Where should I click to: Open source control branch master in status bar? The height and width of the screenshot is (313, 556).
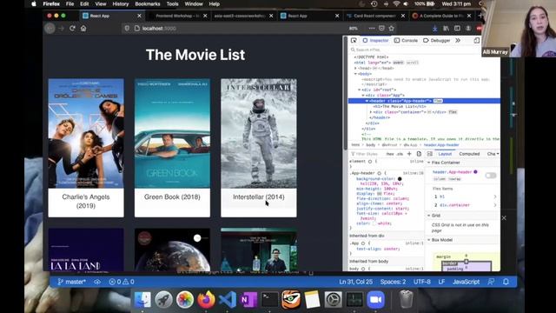(71, 282)
